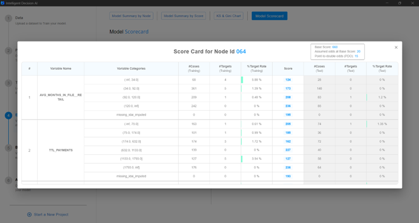Close the Score Card dialog
Viewport: 419px width, 223px height.
click(396, 47)
